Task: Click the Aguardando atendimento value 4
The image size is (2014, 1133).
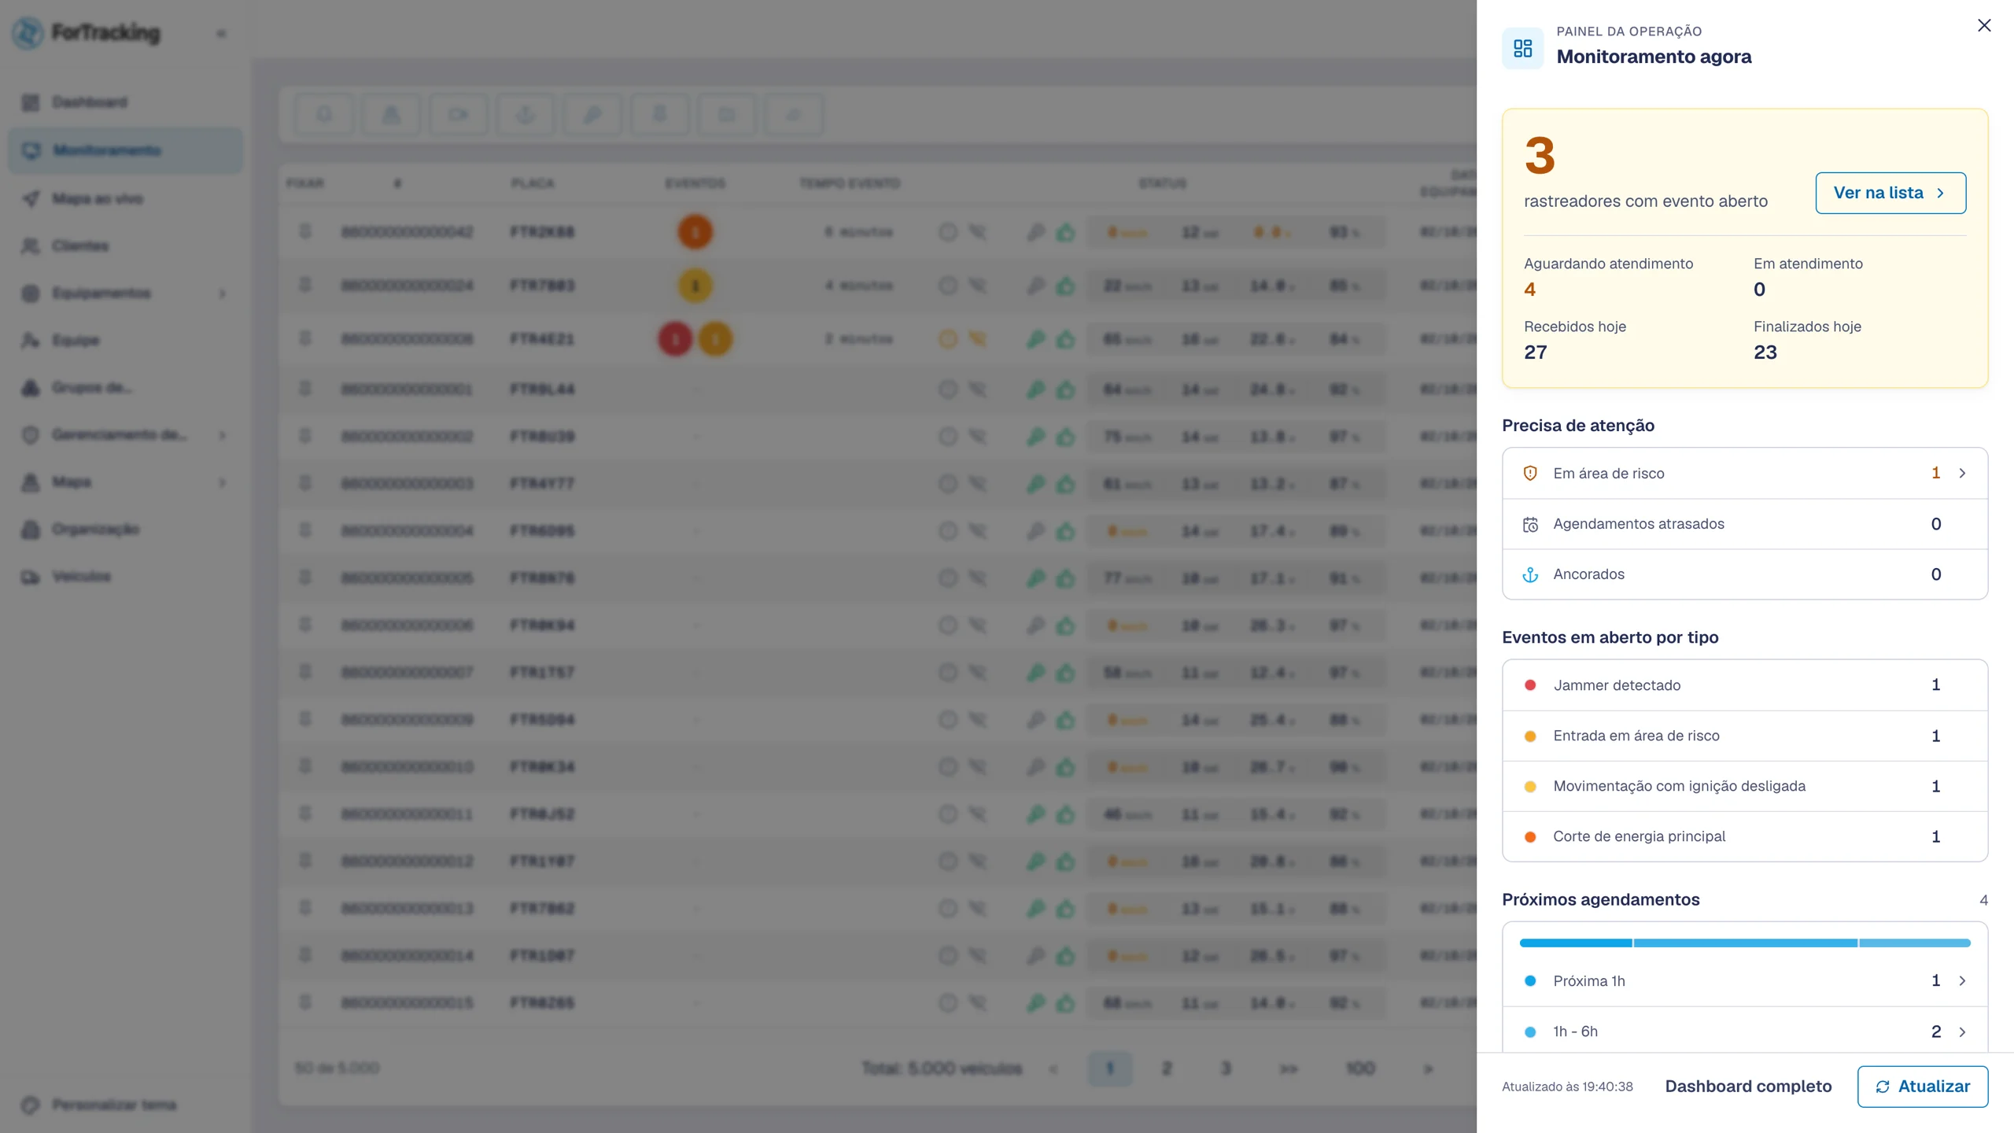Action: tap(1530, 290)
